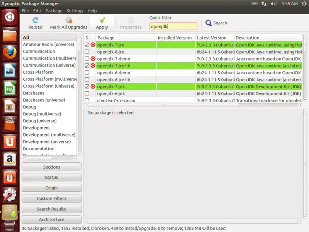Open LibreOffice Writer from the launcher

pos(9,70)
